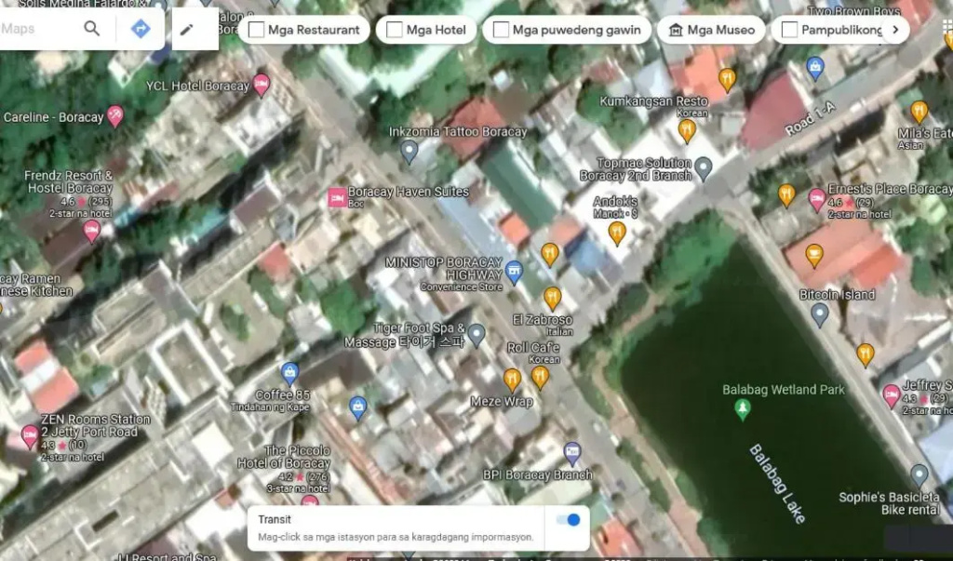Expand more filter chips with chevron
Viewport: 953px width, 561px height.
point(895,30)
